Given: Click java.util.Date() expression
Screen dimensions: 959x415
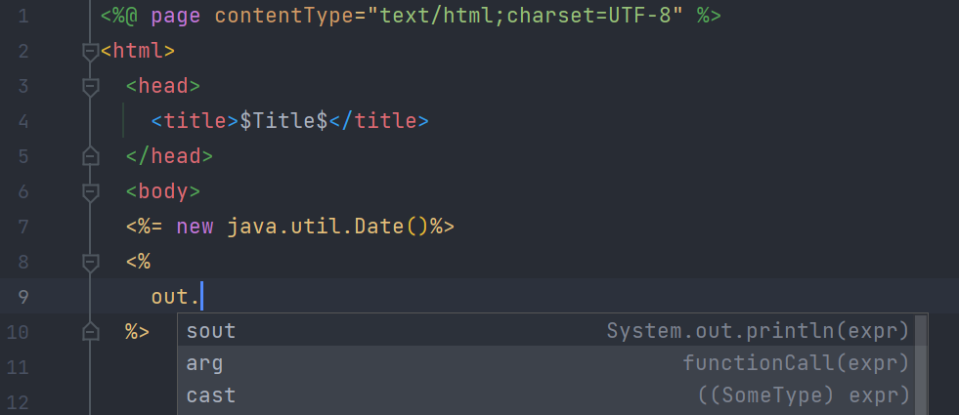Looking at the screenshot, I should (327, 227).
